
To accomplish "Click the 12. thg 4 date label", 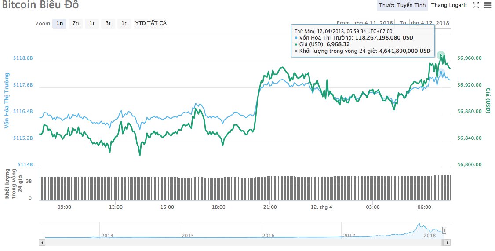I will pyautogui.click(x=321, y=207).
